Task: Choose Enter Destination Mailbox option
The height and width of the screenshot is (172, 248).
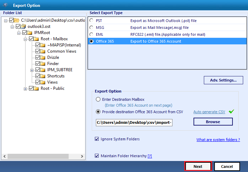Action: (98, 99)
